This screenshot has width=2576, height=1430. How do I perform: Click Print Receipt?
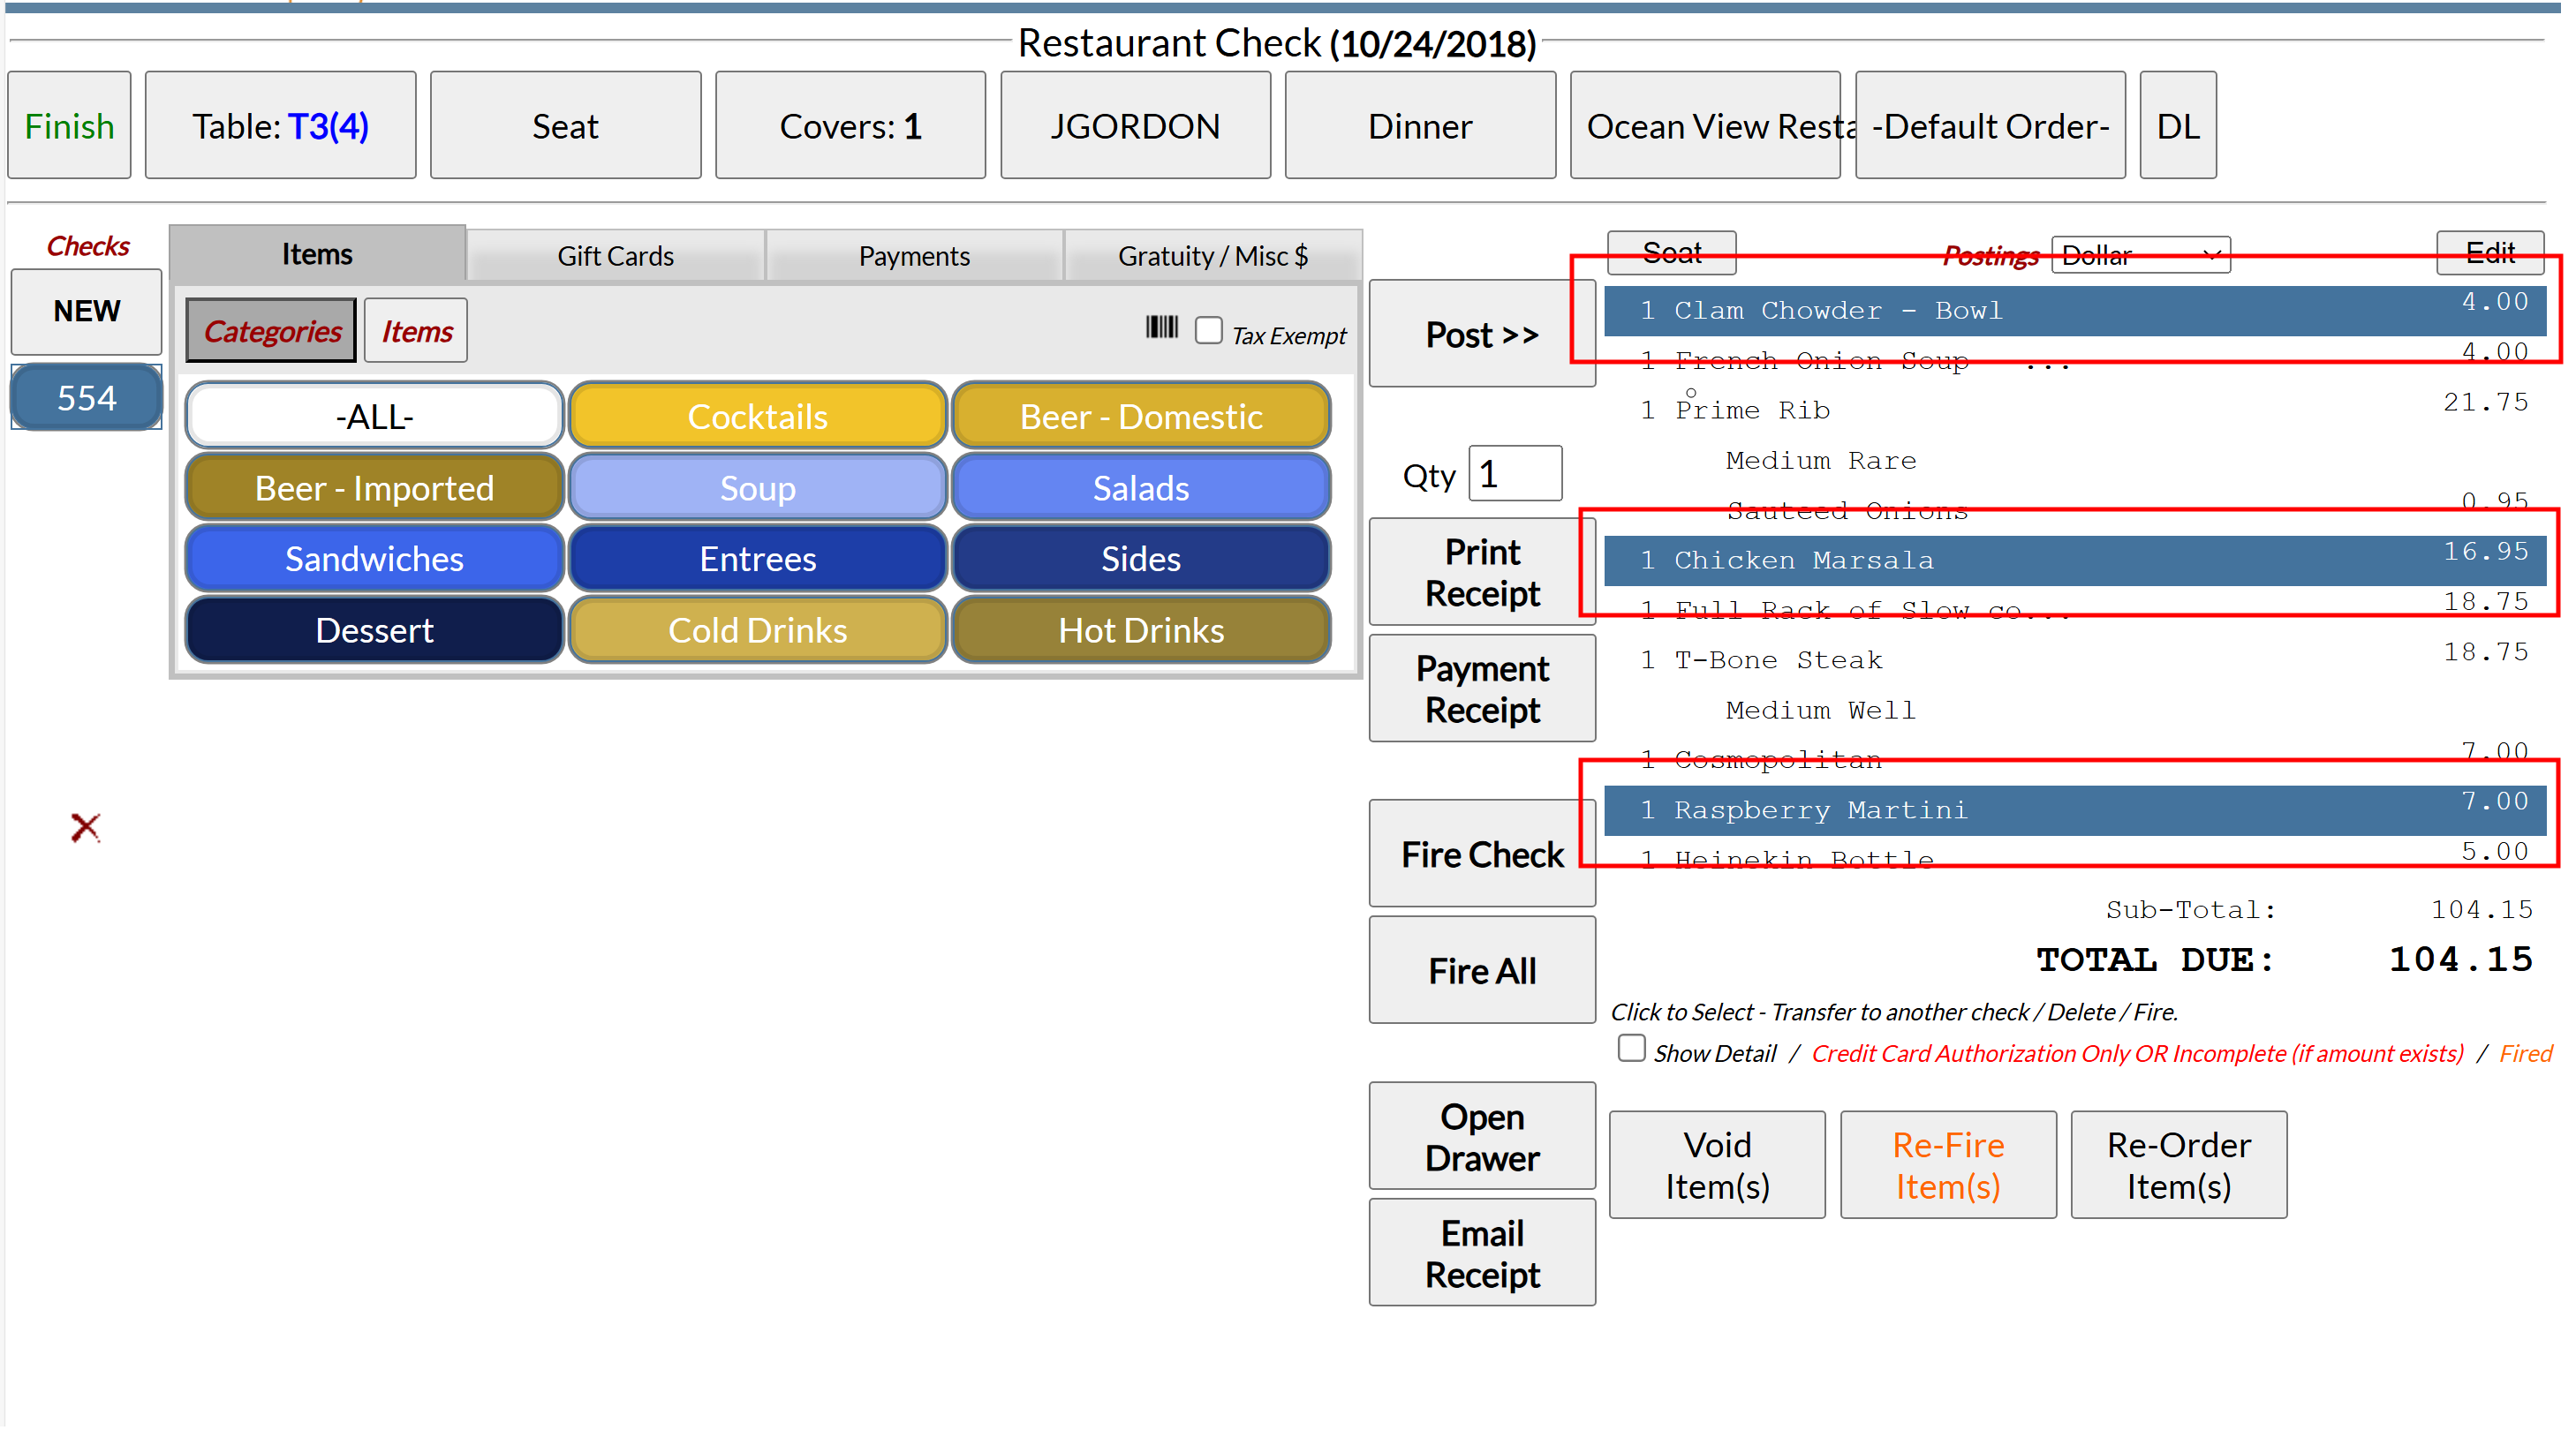[x=1481, y=573]
